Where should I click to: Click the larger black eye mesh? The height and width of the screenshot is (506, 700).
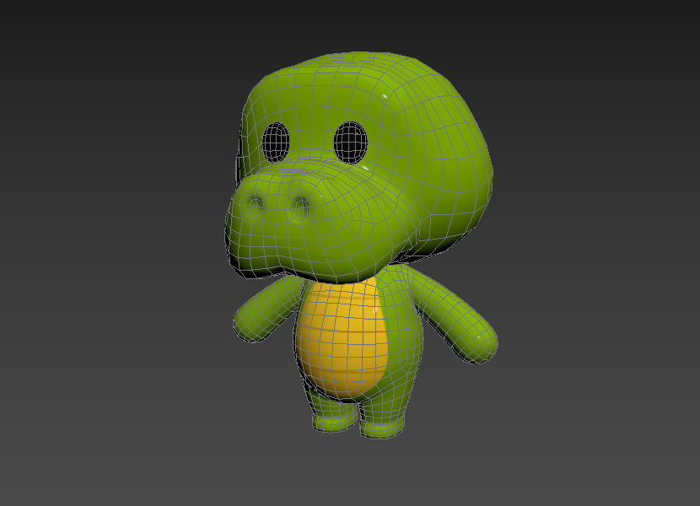tap(351, 143)
